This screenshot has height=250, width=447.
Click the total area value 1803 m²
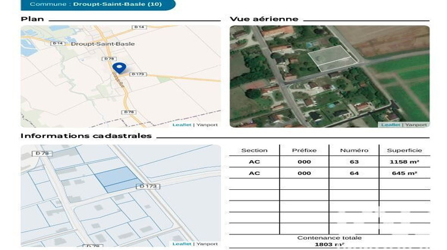point(329,245)
